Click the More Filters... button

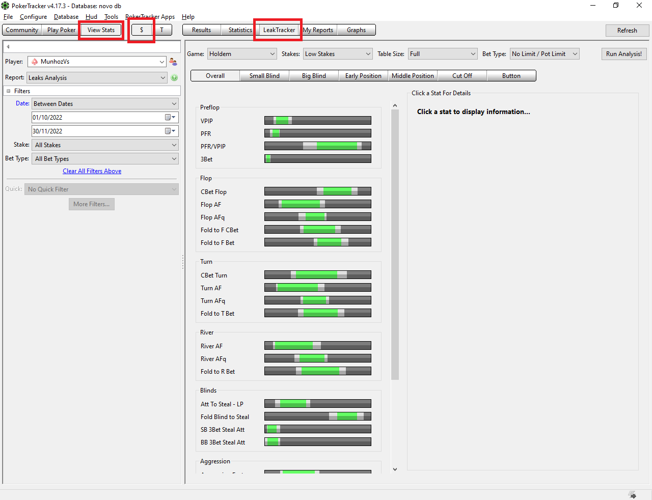coord(92,204)
